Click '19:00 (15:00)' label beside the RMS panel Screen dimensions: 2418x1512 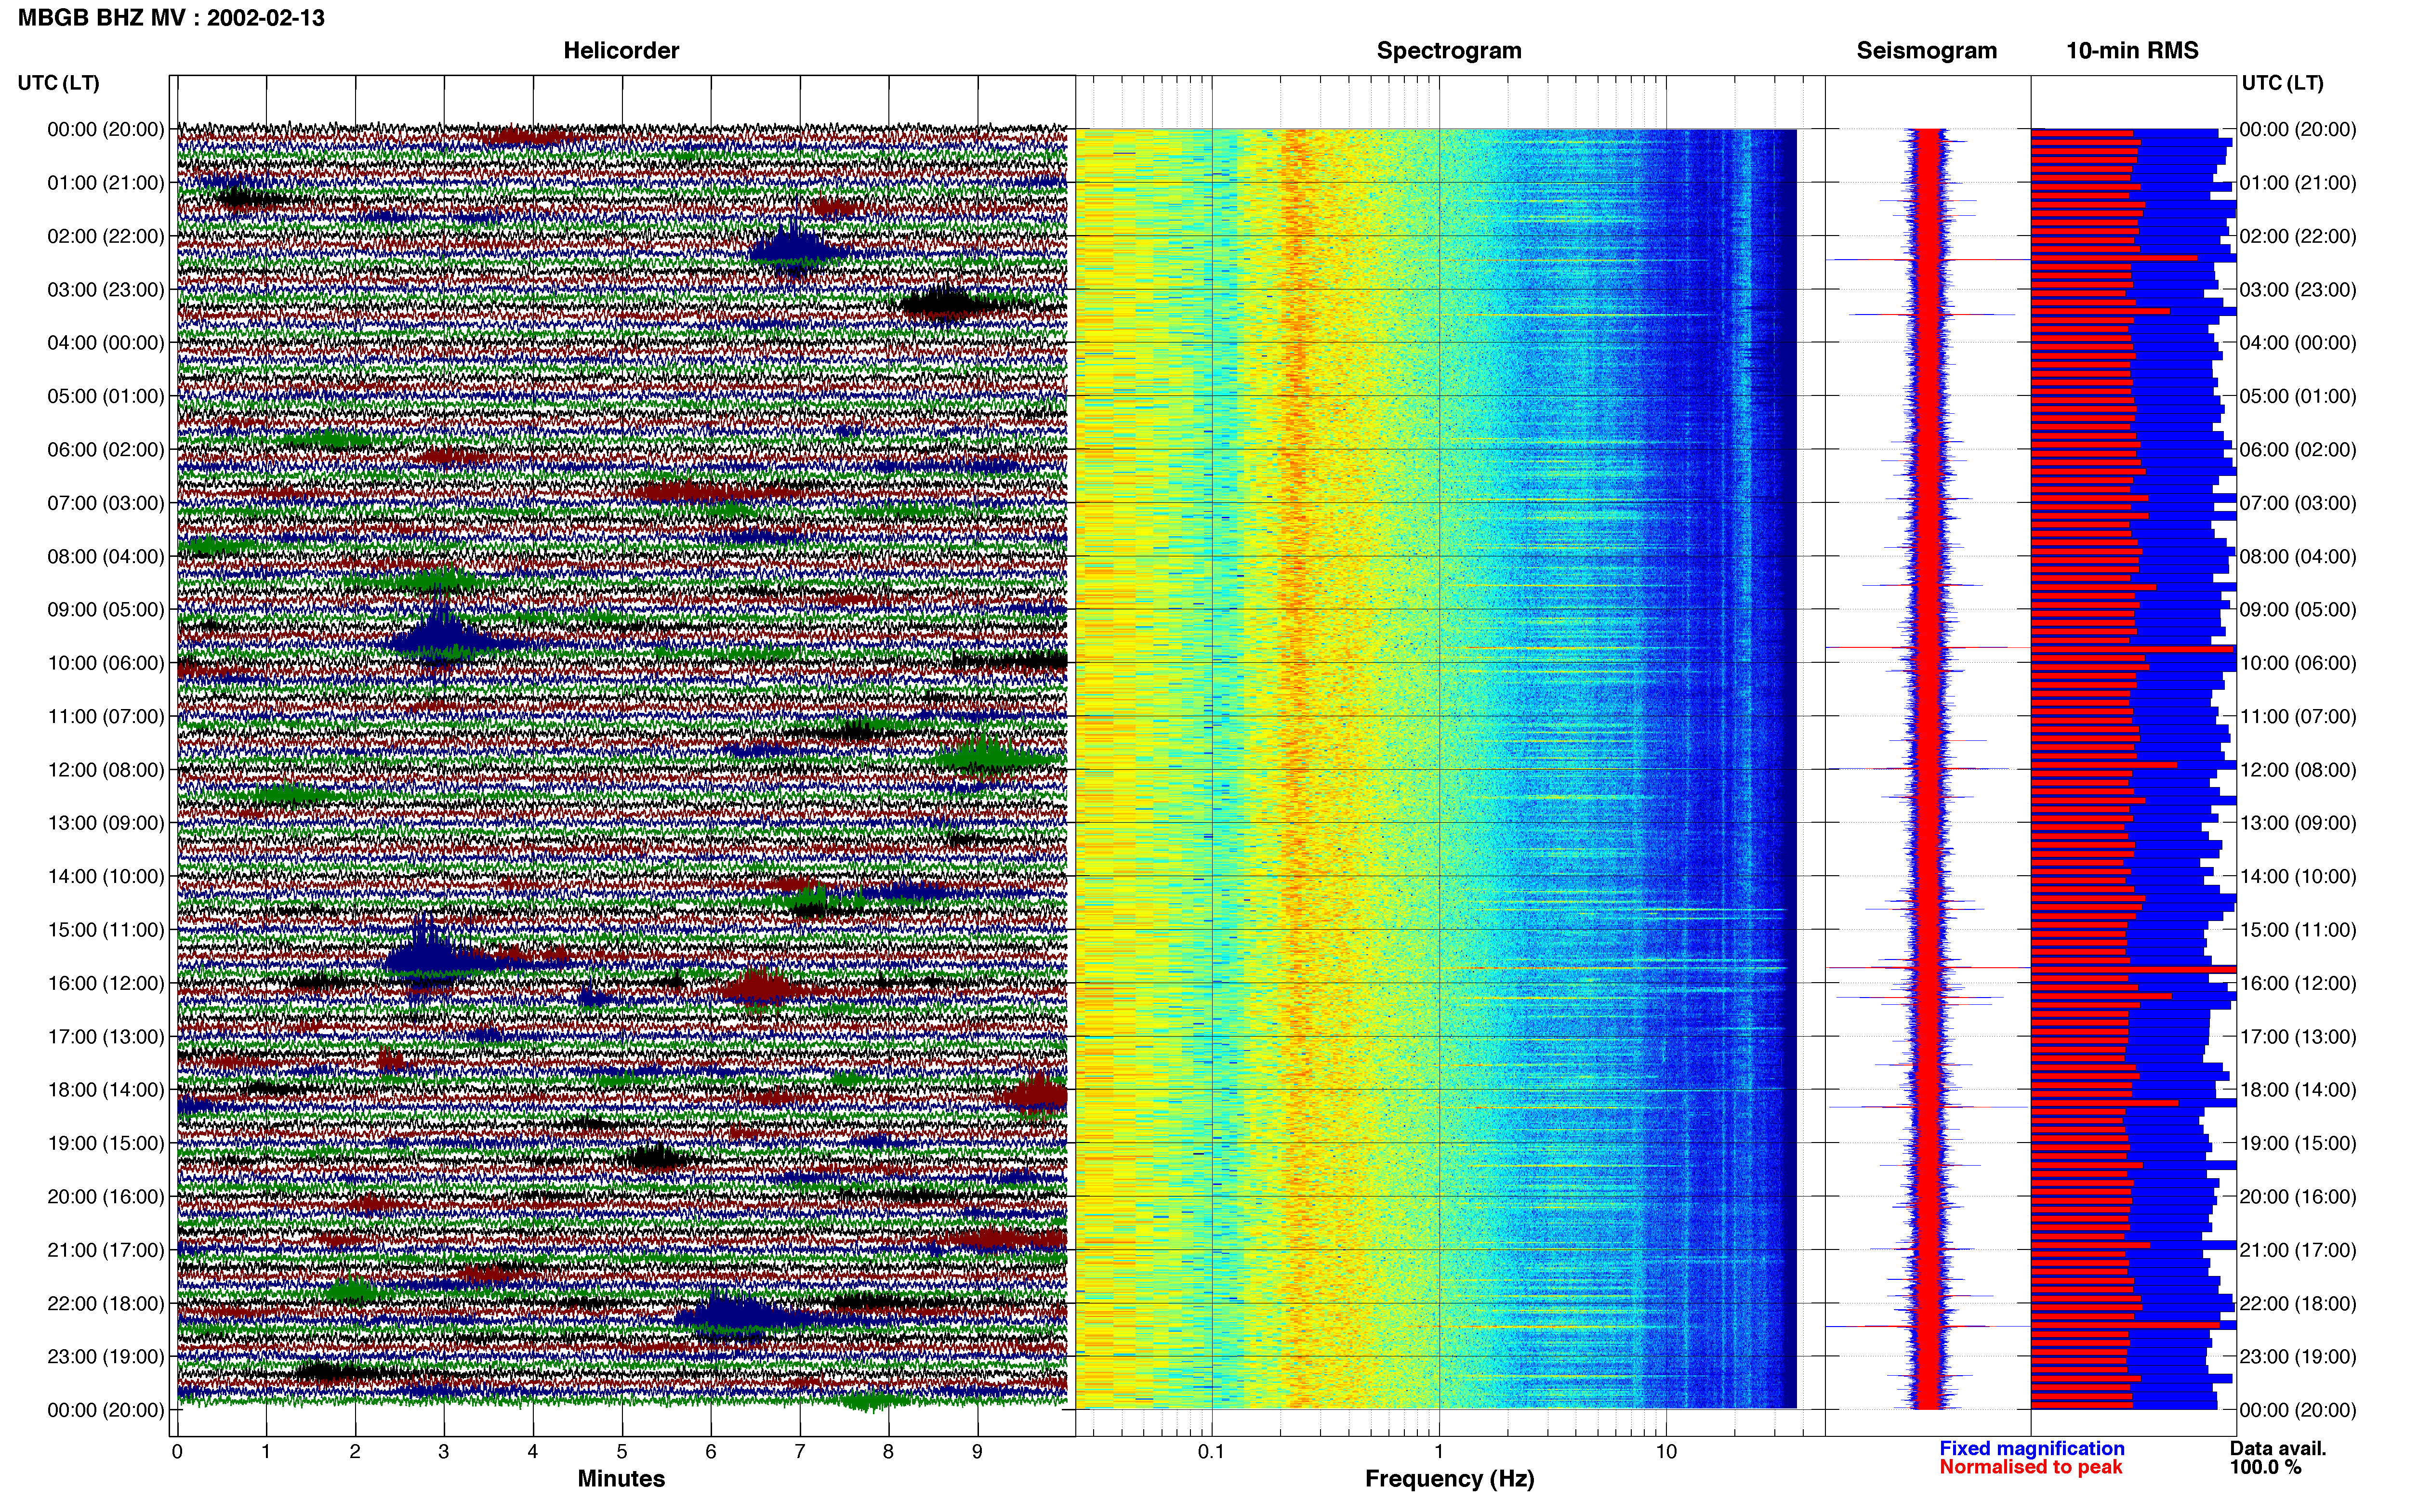point(2298,1143)
